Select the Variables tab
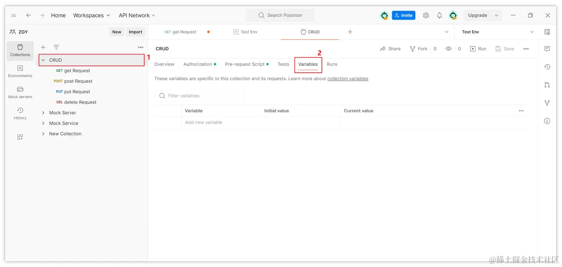The image size is (562, 267). coord(308,64)
